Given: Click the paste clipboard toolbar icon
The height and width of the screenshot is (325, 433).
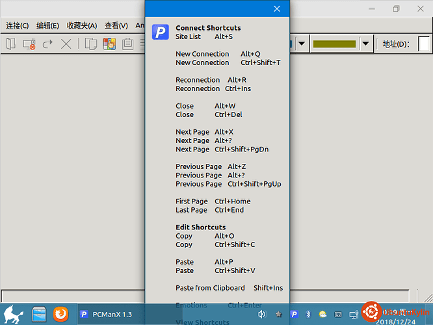Looking at the screenshot, I should pyautogui.click(x=128, y=44).
